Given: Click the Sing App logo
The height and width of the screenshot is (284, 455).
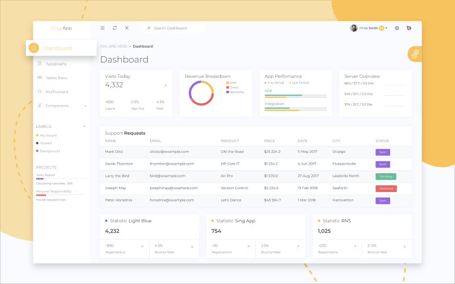Looking at the screenshot, I should click(x=61, y=28).
